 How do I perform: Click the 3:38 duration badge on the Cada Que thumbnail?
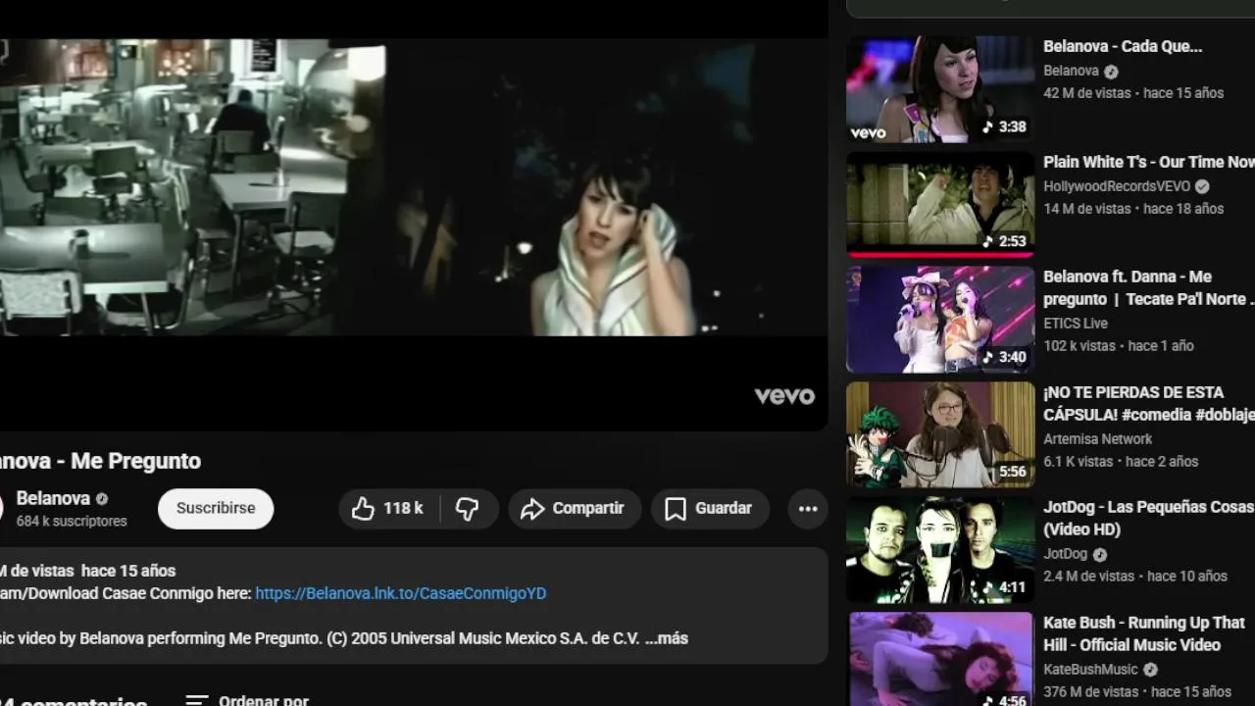[x=1005, y=126]
